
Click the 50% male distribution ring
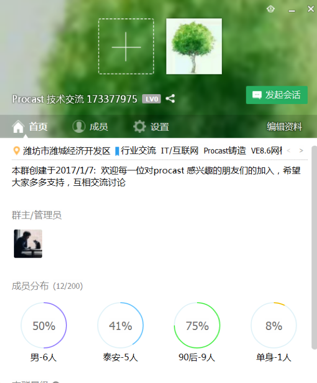coord(44,326)
